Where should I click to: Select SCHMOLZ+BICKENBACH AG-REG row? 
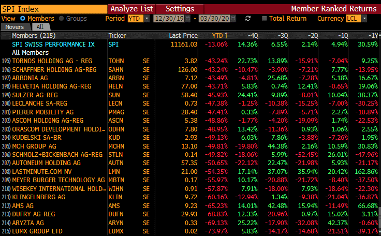point(189,155)
